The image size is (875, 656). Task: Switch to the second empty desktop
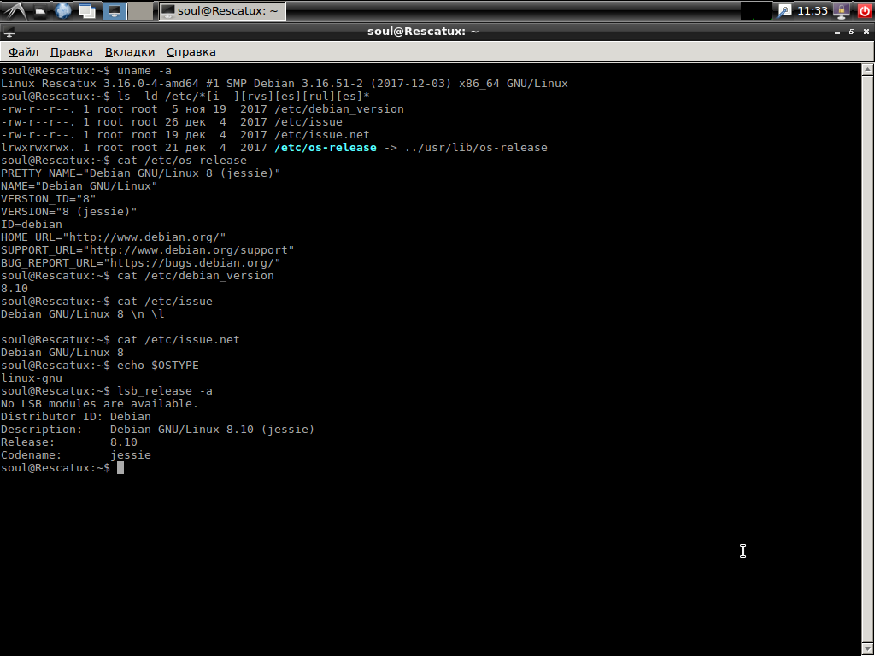click(x=140, y=11)
